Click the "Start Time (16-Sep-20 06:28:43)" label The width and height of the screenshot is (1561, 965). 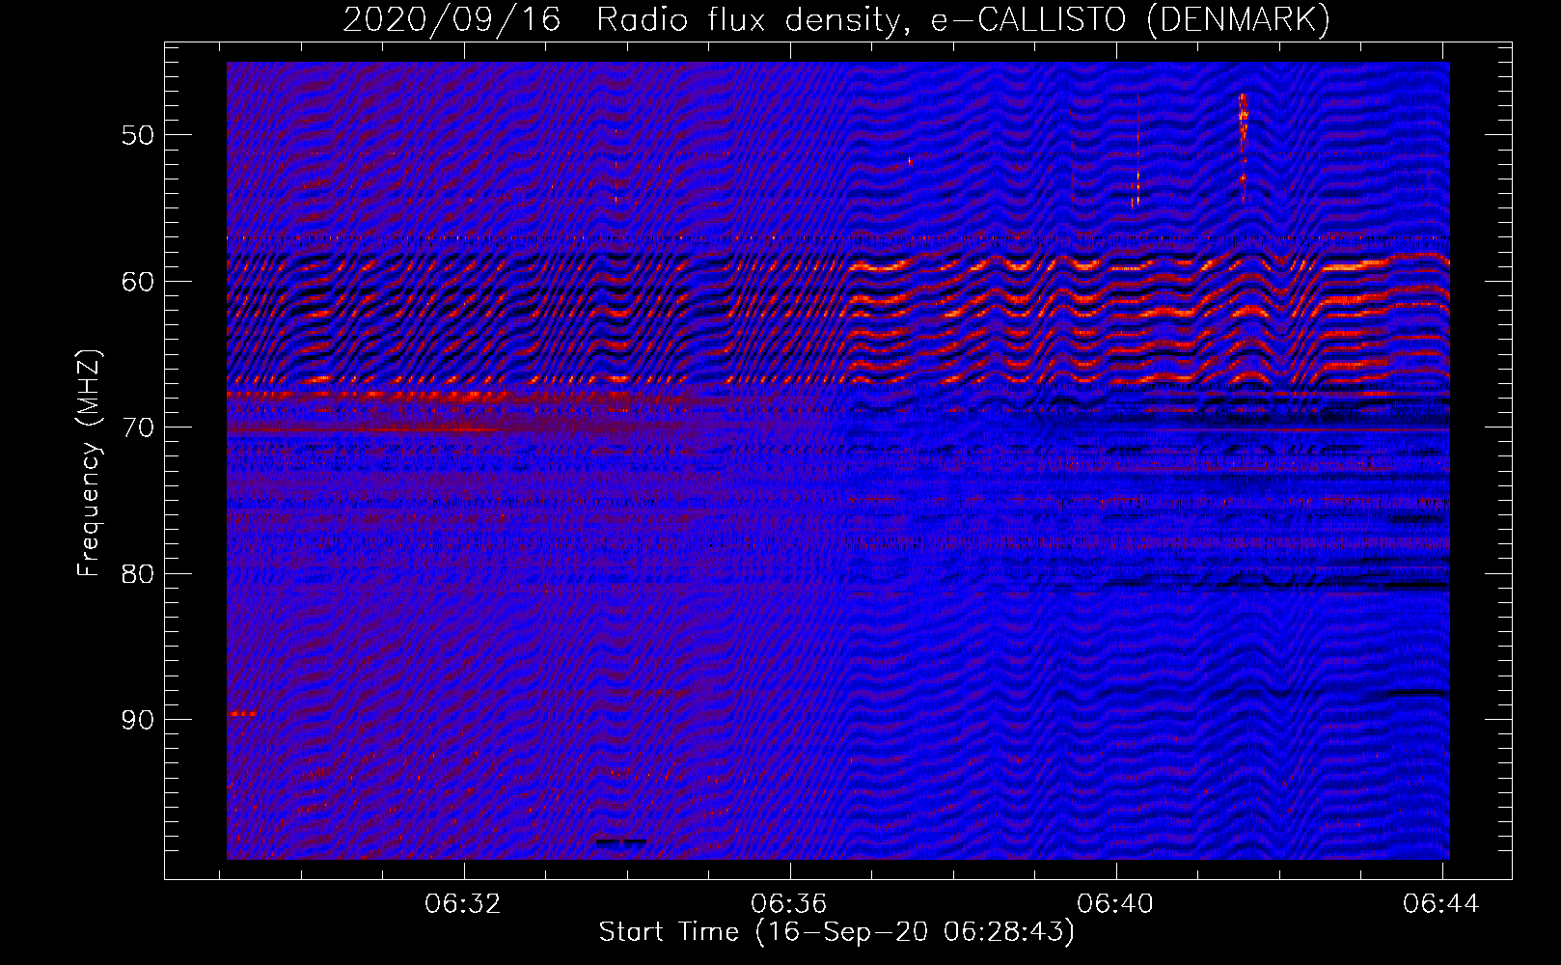[836, 932]
